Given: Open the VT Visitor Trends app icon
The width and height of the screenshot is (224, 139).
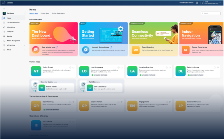Looking at the screenshot, I should point(36,71).
